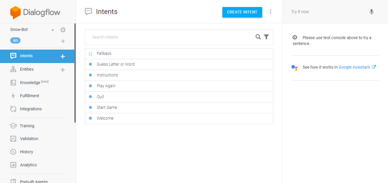Open Fulfillment in the sidebar

pyautogui.click(x=29, y=96)
